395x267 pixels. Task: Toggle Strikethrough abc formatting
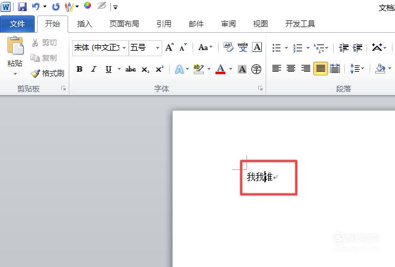coord(131,69)
